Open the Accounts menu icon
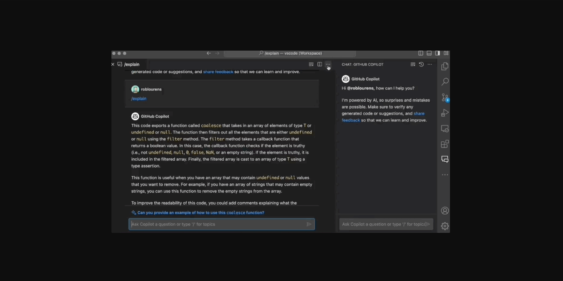The image size is (563, 281). coord(445,211)
